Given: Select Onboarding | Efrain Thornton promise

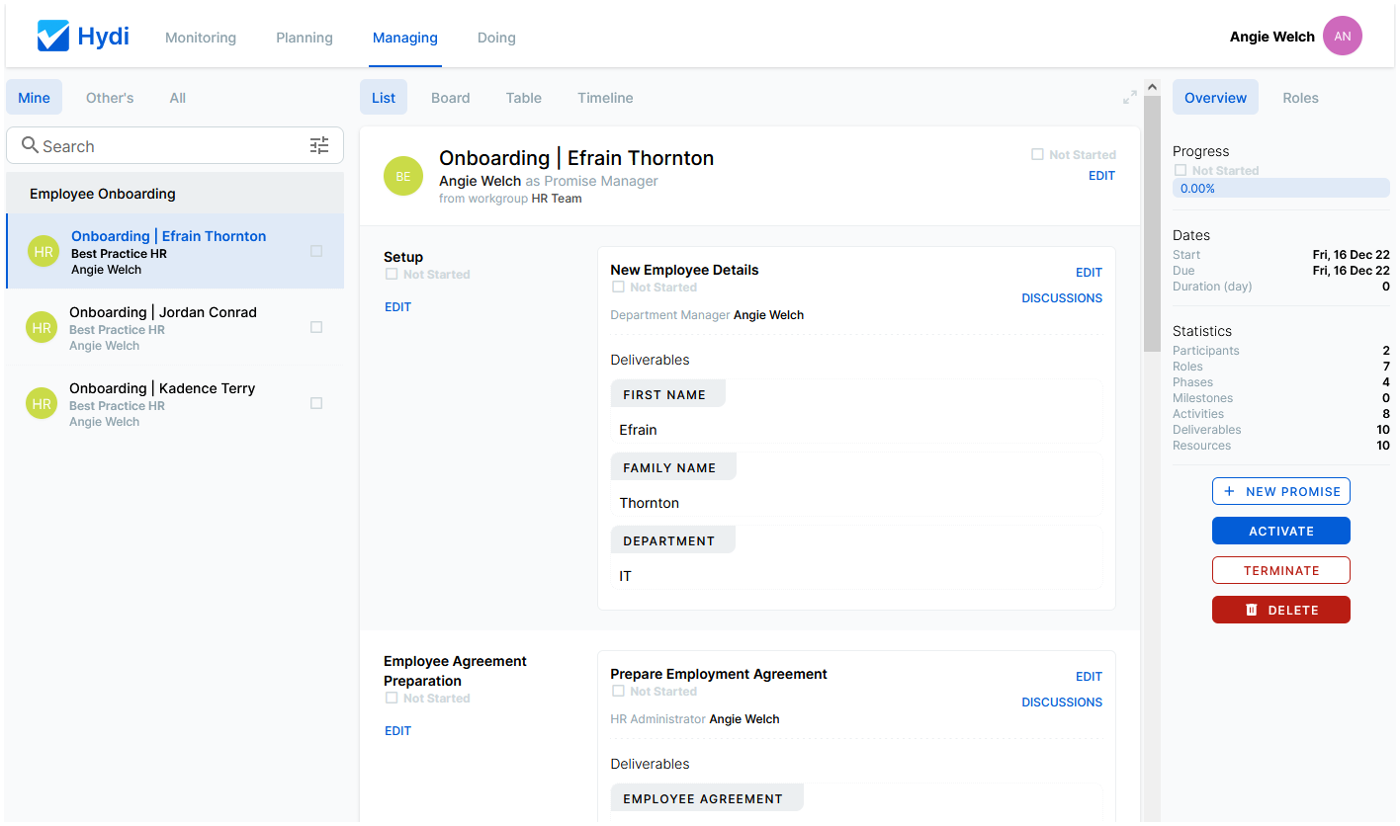Looking at the screenshot, I should click(x=175, y=252).
